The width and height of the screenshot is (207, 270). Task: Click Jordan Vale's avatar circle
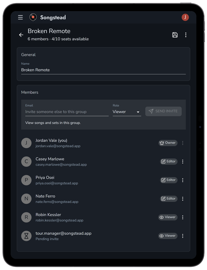pyautogui.click(x=26, y=143)
